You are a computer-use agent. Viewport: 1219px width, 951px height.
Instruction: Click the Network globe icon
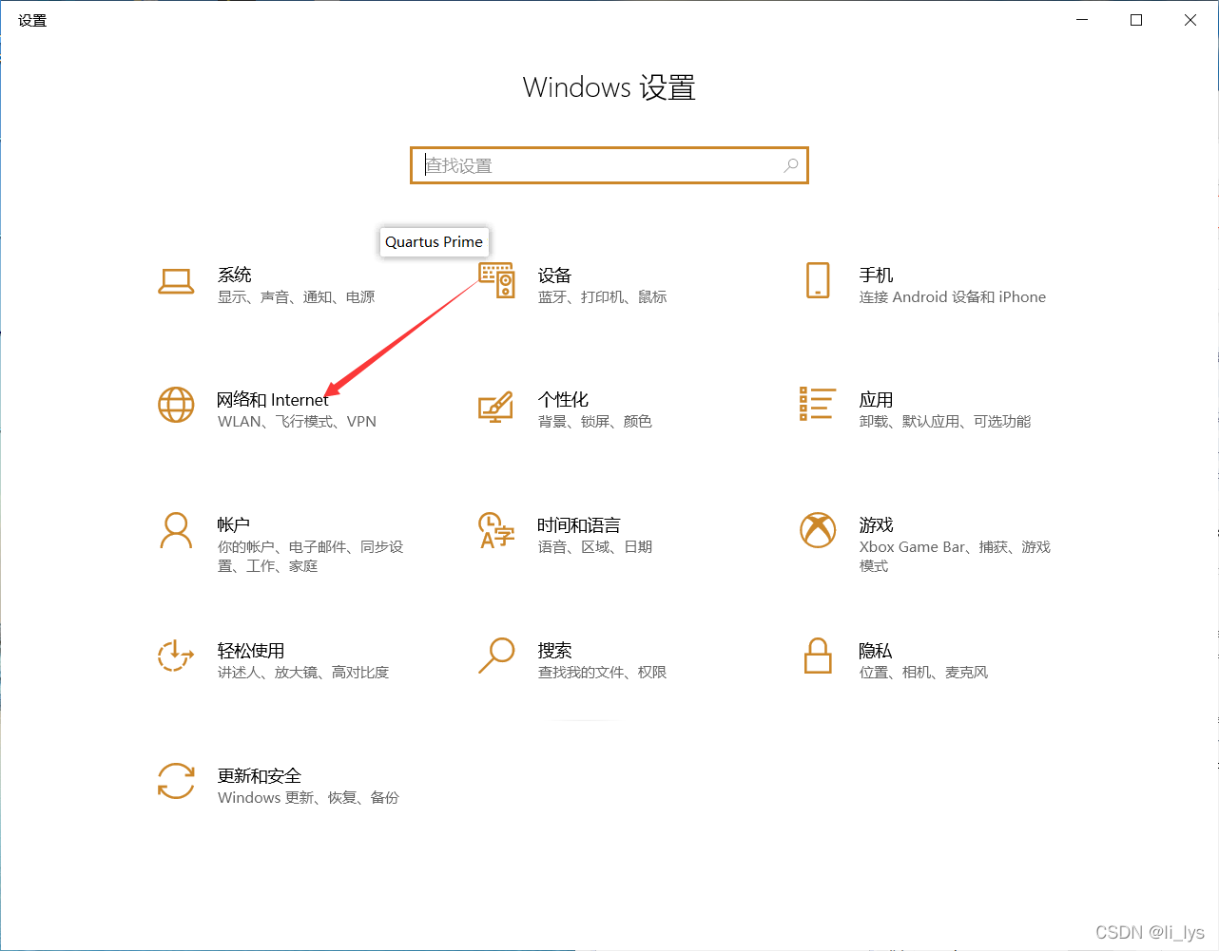click(176, 405)
